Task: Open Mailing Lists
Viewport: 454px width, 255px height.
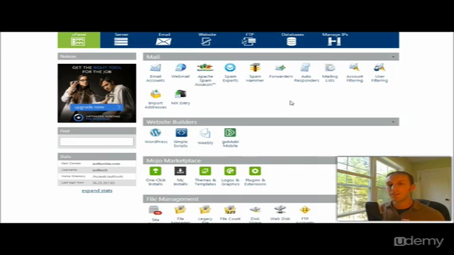Action: pos(330,72)
